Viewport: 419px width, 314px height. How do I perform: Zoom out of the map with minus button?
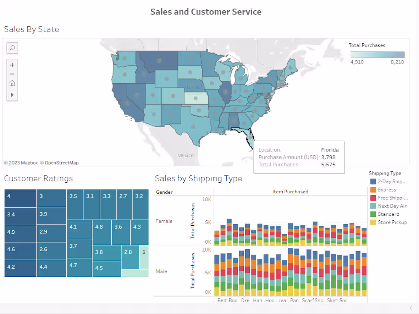click(12, 74)
